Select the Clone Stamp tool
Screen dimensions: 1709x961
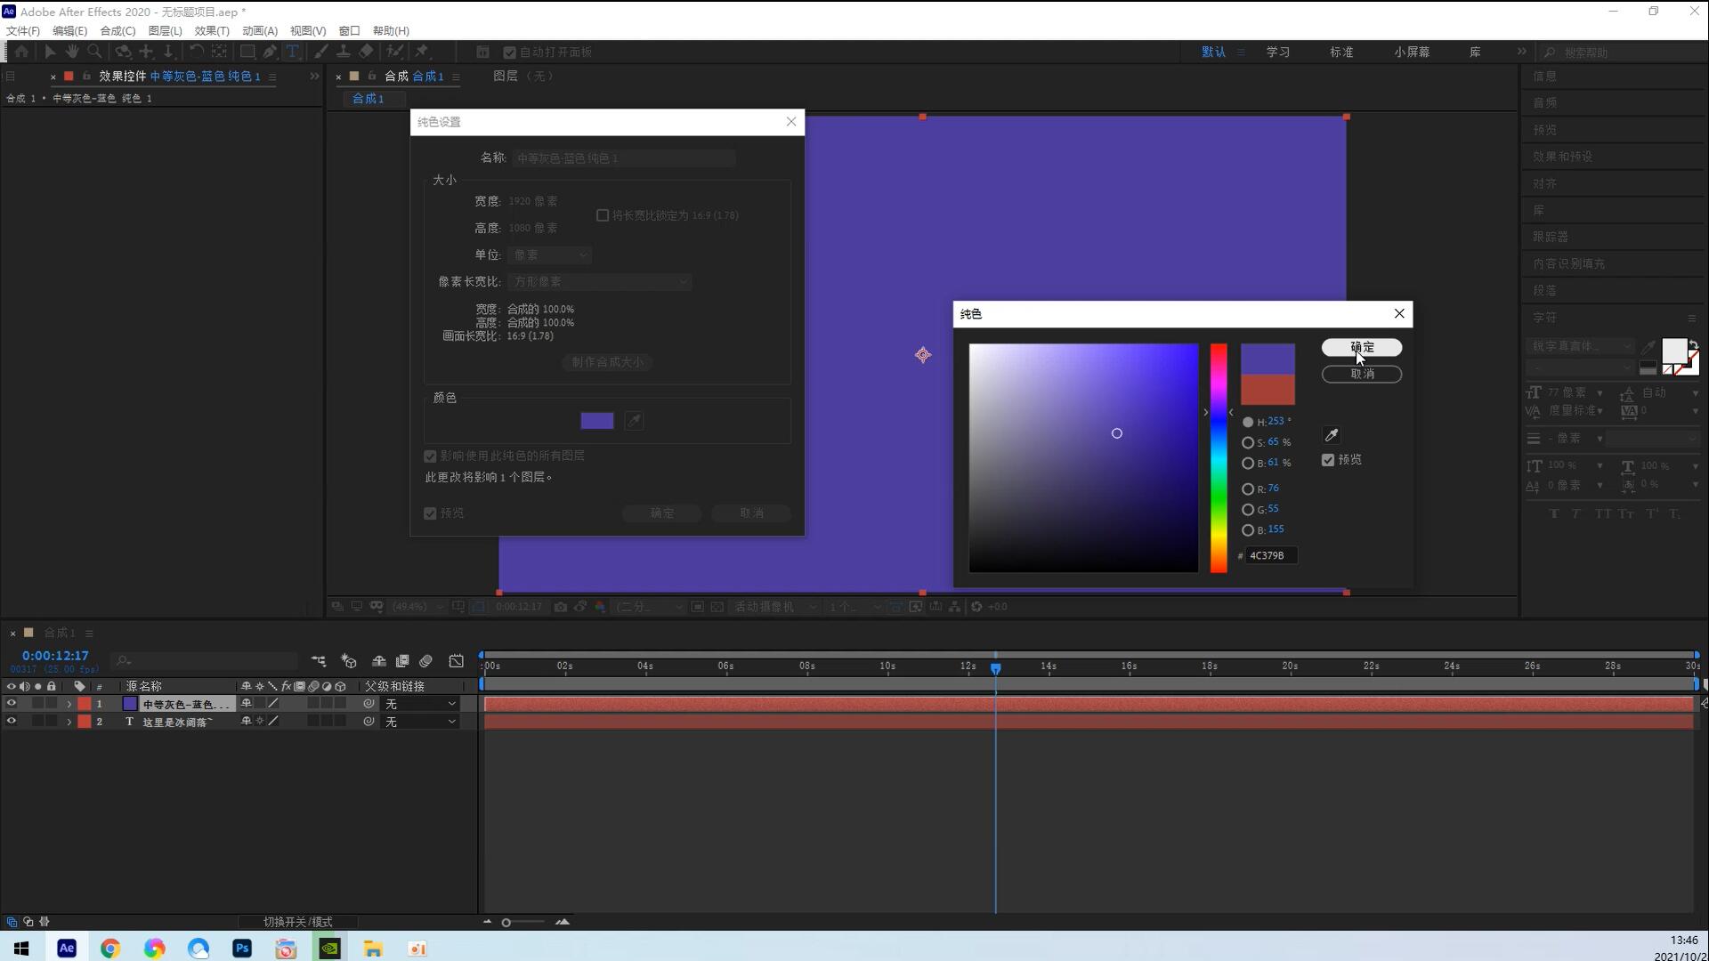pyautogui.click(x=343, y=52)
